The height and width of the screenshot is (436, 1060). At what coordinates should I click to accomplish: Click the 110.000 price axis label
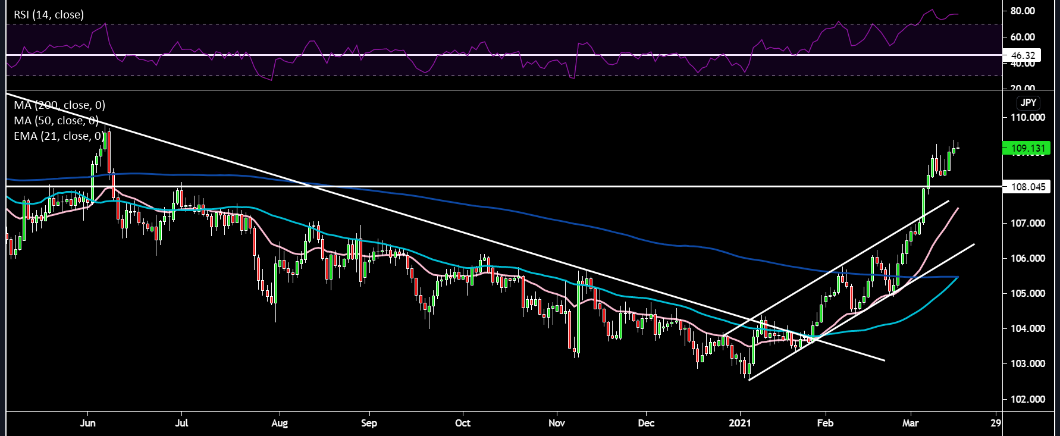[x=1027, y=117]
